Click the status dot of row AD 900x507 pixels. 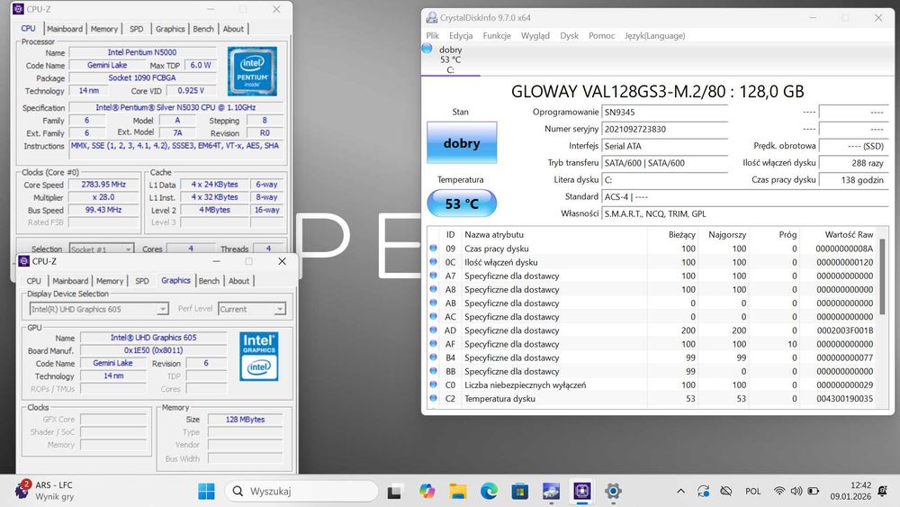point(434,330)
